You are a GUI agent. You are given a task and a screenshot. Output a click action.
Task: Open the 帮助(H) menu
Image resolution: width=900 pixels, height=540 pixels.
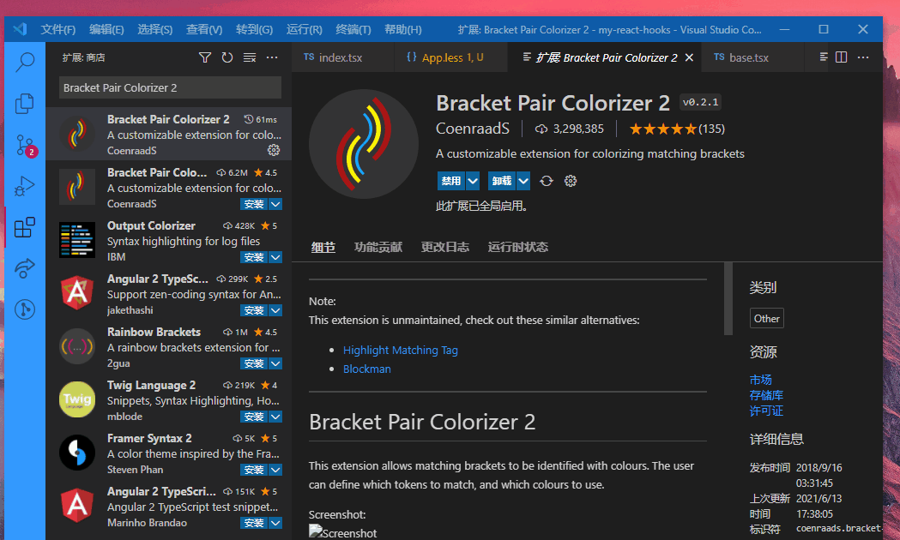pyautogui.click(x=403, y=29)
